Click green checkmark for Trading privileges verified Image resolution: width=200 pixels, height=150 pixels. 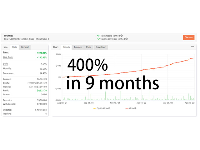pos(98,39)
